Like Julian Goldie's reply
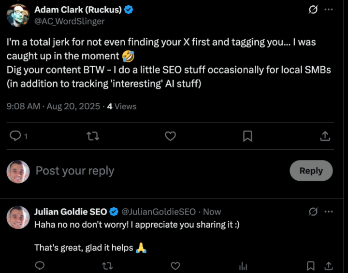Screen dimensions: 348x273 click(176, 266)
